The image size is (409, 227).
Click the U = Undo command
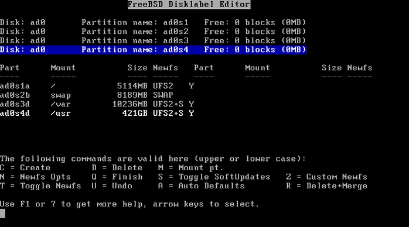[x=112, y=186]
